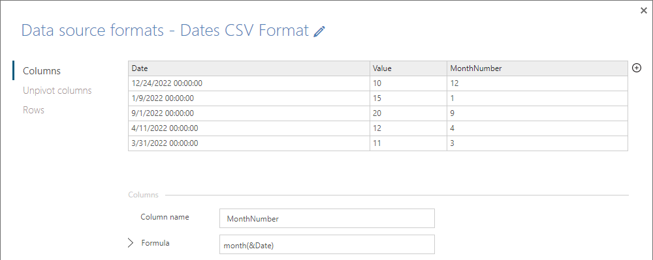Select the Value column header
This screenshot has height=260, width=653.
pyautogui.click(x=408, y=68)
